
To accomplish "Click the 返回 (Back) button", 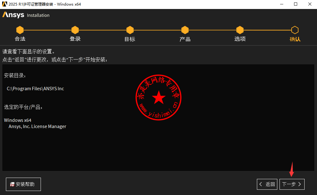I will point(267,184).
